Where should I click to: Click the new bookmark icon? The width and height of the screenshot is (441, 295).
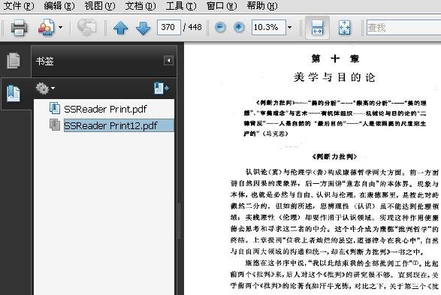[162, 88]
